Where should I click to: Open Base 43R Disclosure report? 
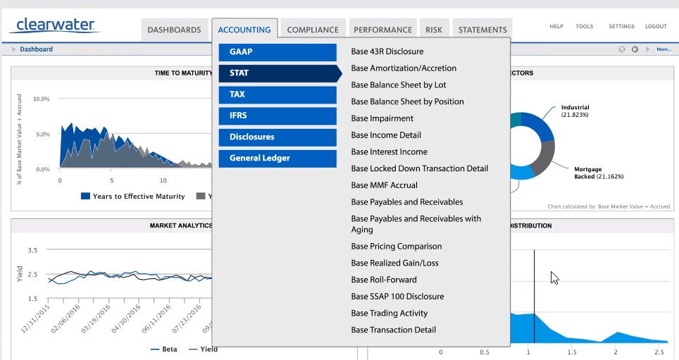click(x=387, y=51)
